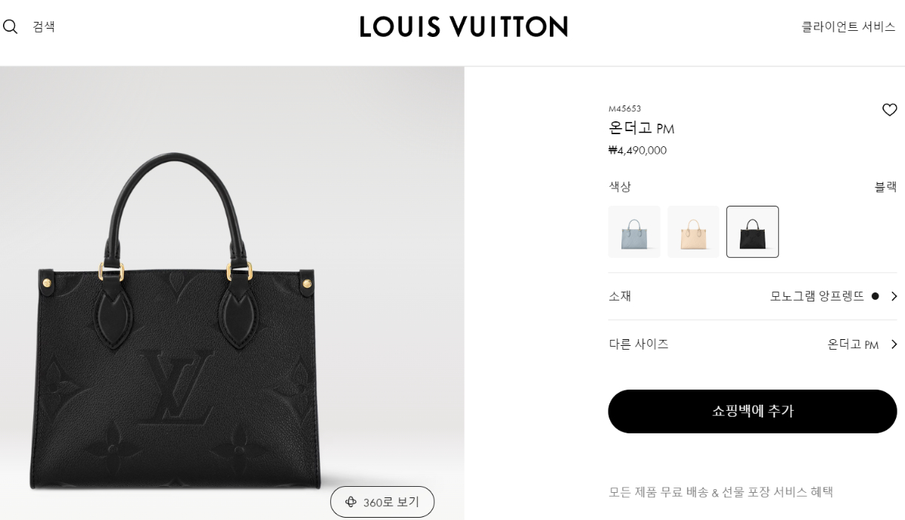Expand material options via 소재 chevron
This screenshot has height=520, width=905.
pos(894,296)
